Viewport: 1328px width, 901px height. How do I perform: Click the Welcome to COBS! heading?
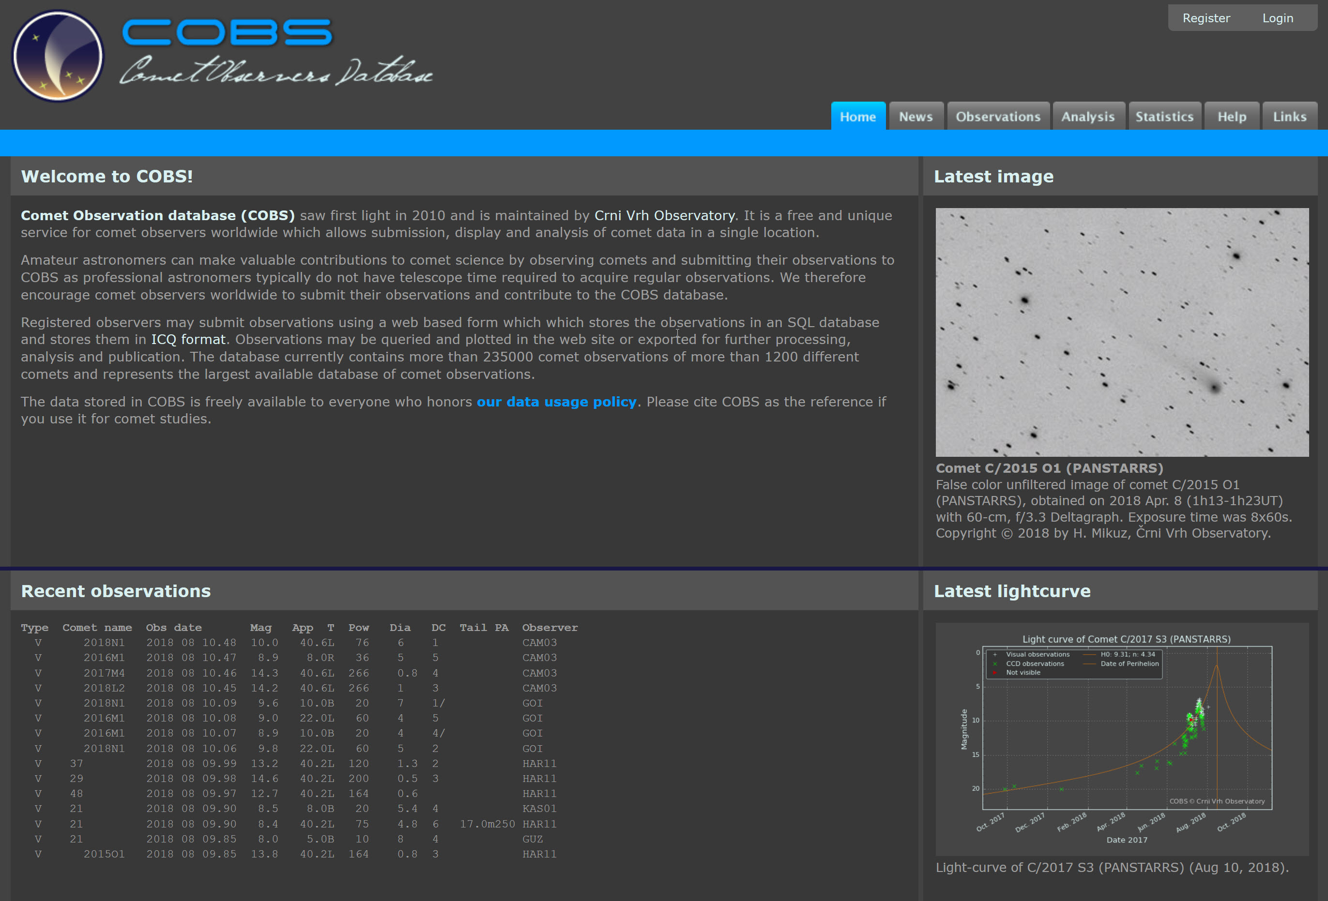[107, 177]
